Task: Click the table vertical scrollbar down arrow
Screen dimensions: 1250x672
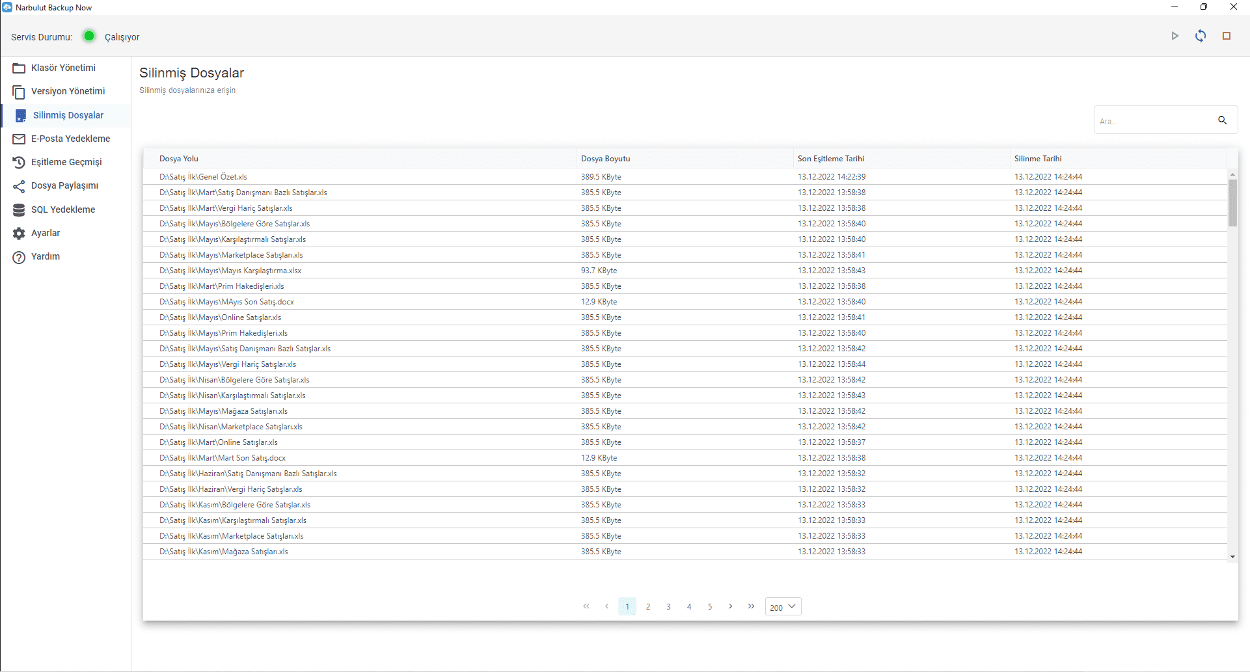Action: (x=1232, y=557)
